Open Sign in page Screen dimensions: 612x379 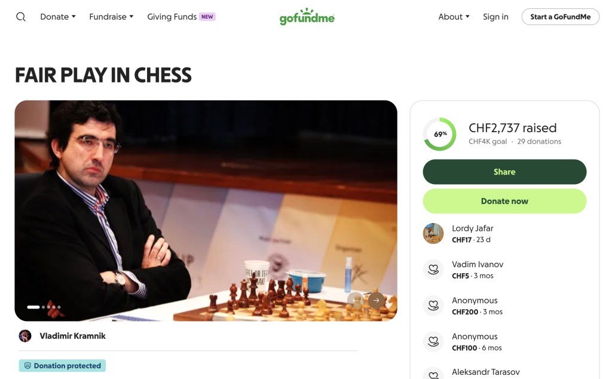[x=495, y=17]
